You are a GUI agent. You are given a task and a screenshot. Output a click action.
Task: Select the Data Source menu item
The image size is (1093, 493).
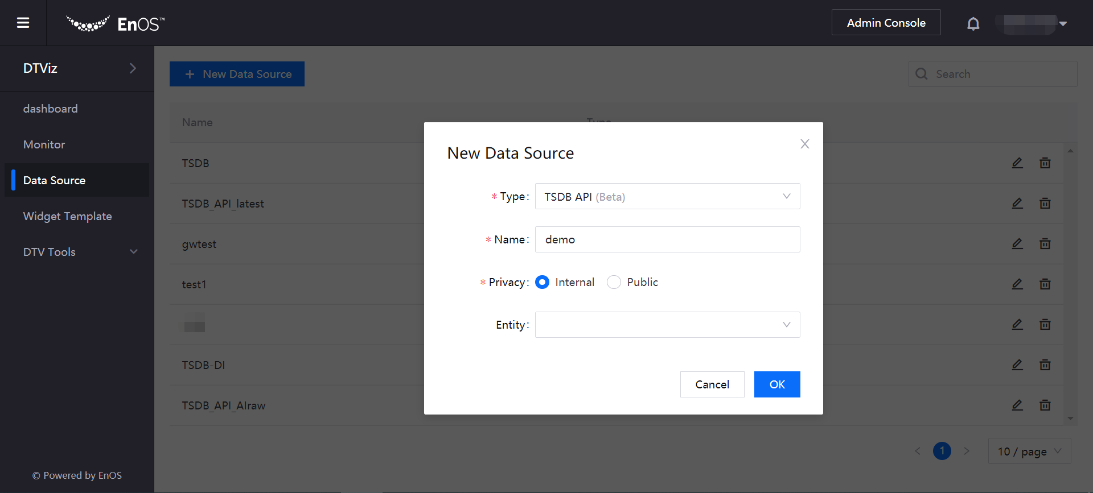coord(77,180)
